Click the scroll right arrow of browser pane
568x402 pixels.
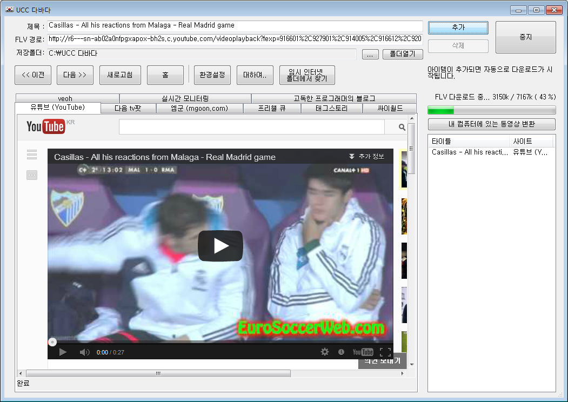click(403, 373)
